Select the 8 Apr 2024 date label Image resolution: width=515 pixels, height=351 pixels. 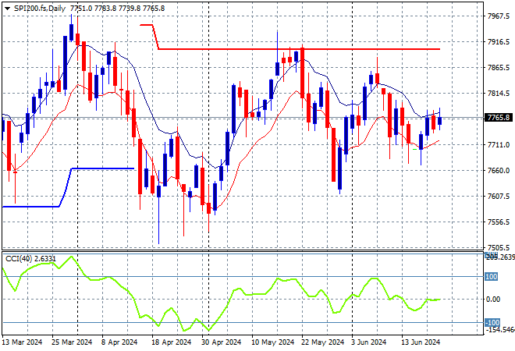[x=119, y=342]
